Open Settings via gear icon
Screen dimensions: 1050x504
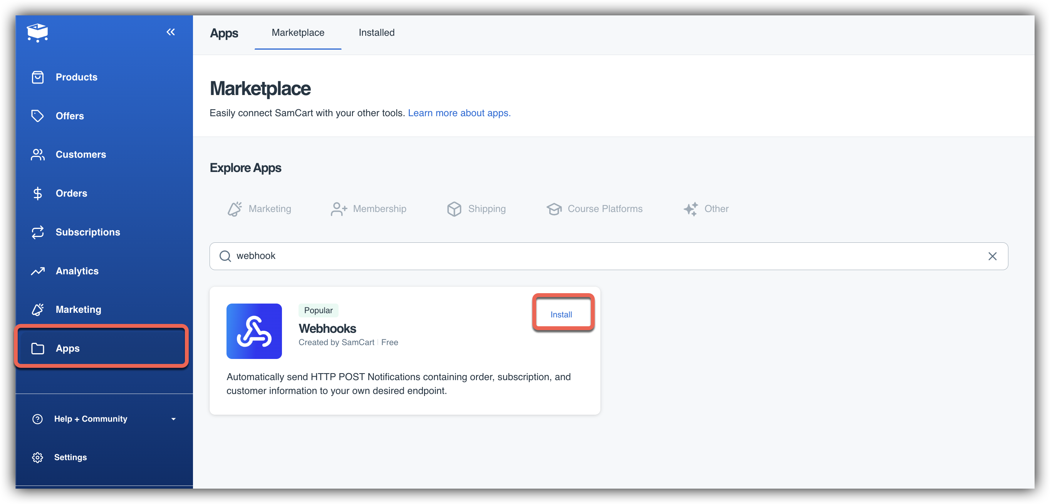pyautogui.click(x=37, y=457)
